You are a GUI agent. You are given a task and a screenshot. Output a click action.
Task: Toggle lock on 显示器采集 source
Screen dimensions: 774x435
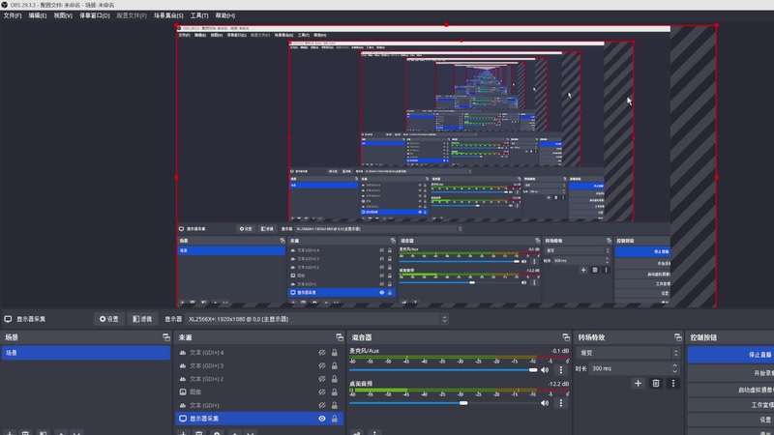pyautogui.click(x=335, y=419)
